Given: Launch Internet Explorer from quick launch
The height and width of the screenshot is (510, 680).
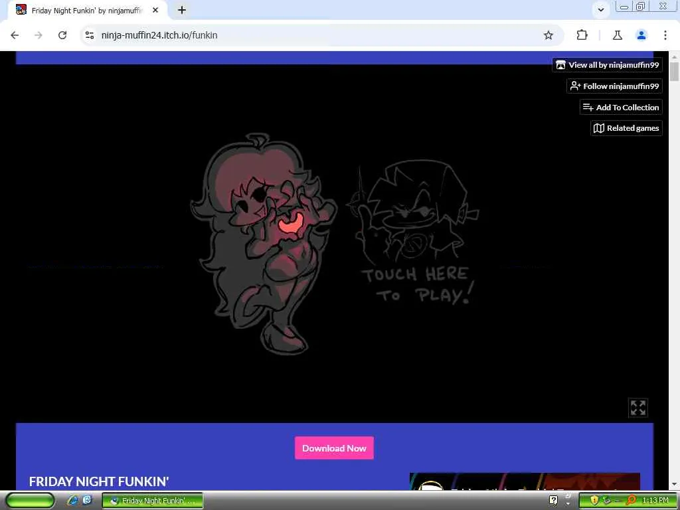Looking at the screenshot, I should point(72,501).
